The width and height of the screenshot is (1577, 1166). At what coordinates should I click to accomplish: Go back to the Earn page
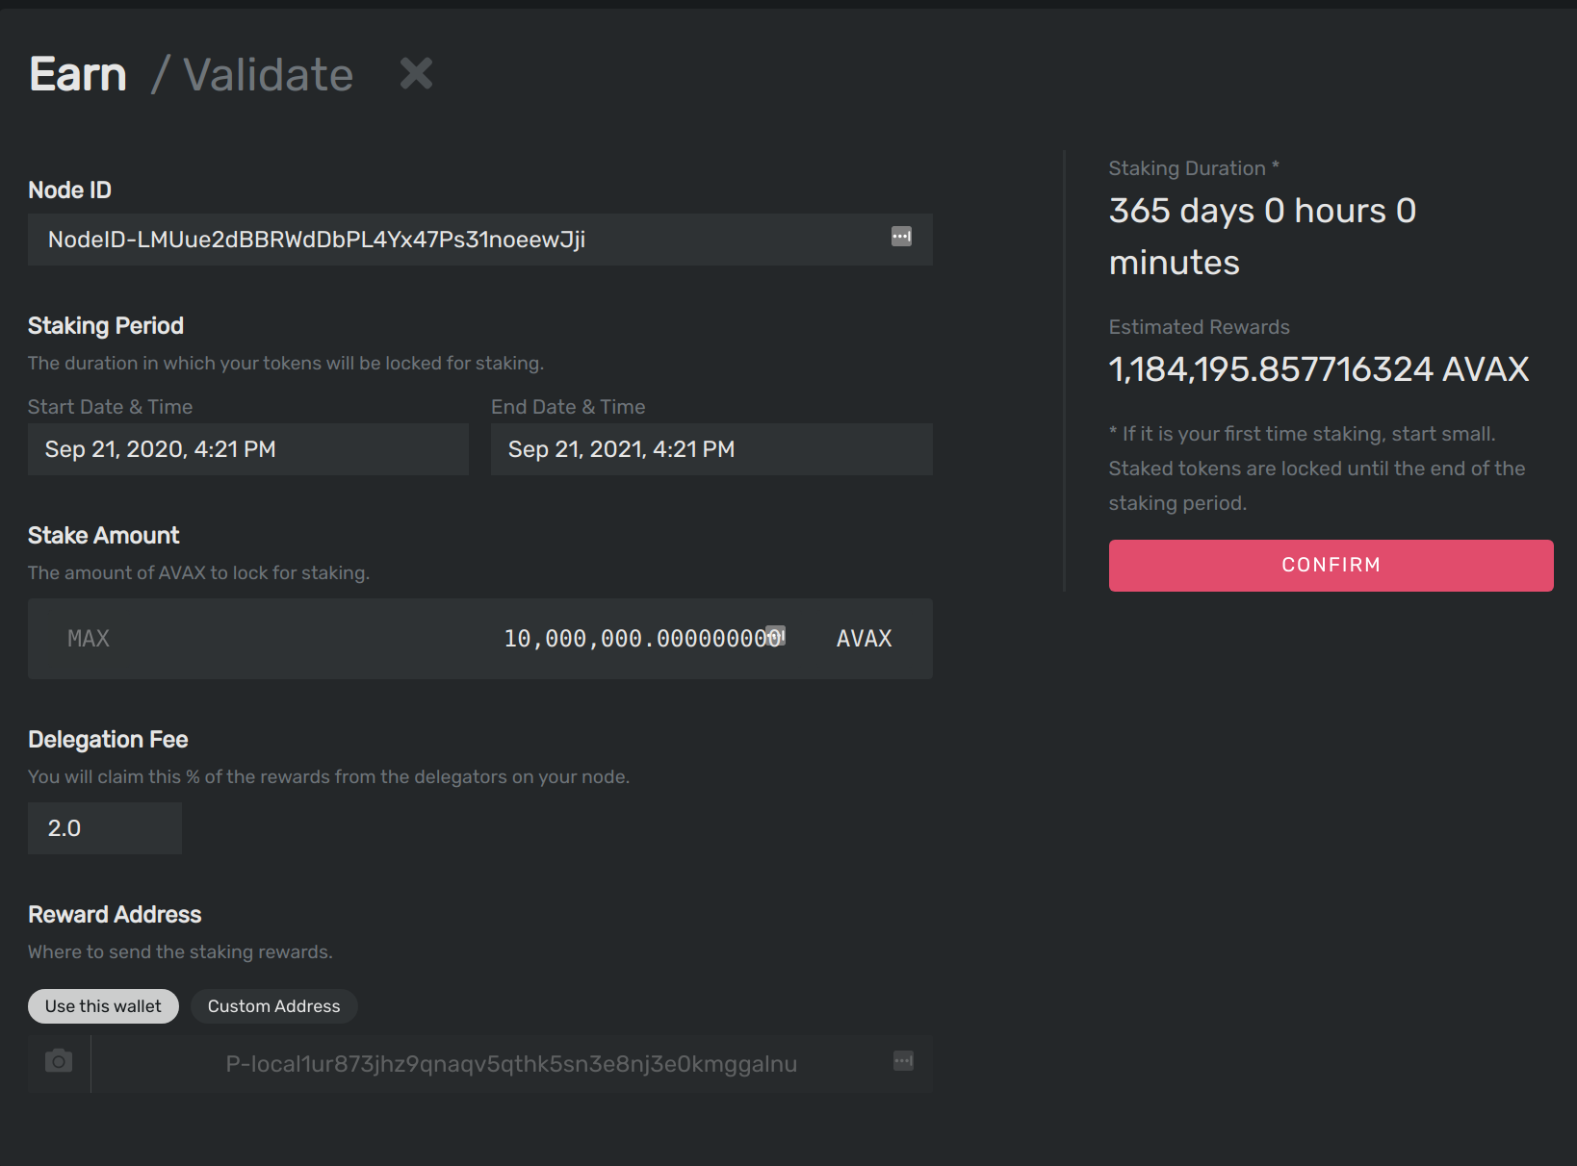point(78,74)
